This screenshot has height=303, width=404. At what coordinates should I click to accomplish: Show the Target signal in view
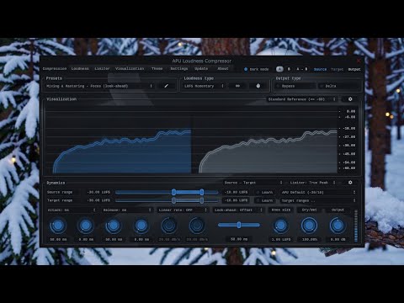(338, 69)
